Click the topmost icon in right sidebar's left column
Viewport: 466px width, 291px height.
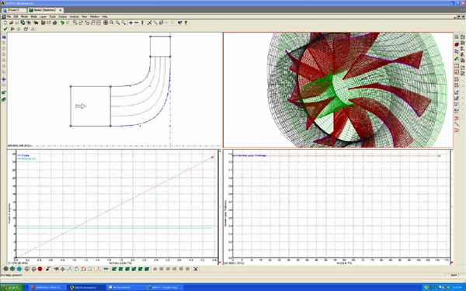[457, 37]
